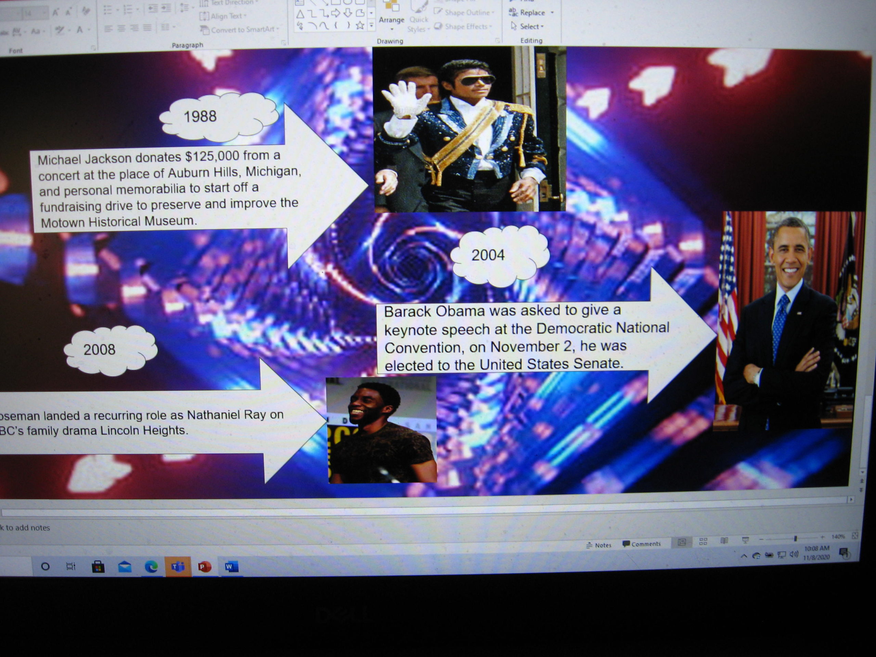Start Slide Show from status bar
This screenshot has width=876, height=657.
(745, 540)
